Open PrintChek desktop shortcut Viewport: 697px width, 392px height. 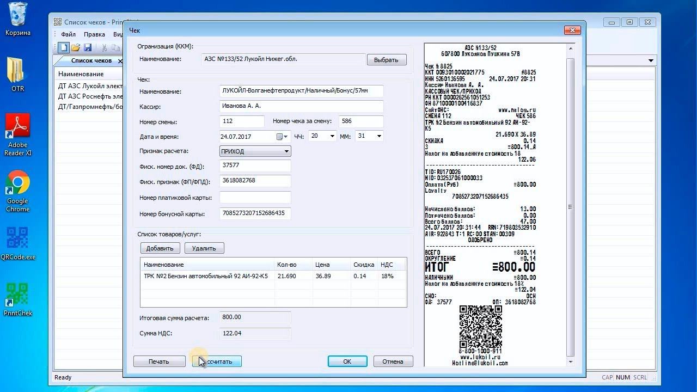(18, 299)
